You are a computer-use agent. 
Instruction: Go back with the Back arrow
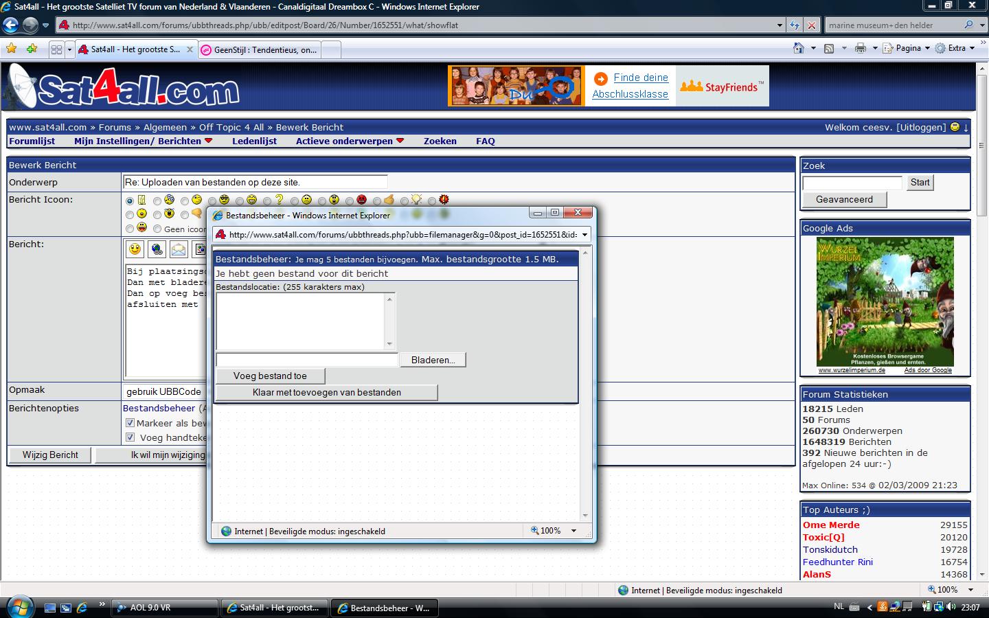pyautogui.click(x=10, y=25)
